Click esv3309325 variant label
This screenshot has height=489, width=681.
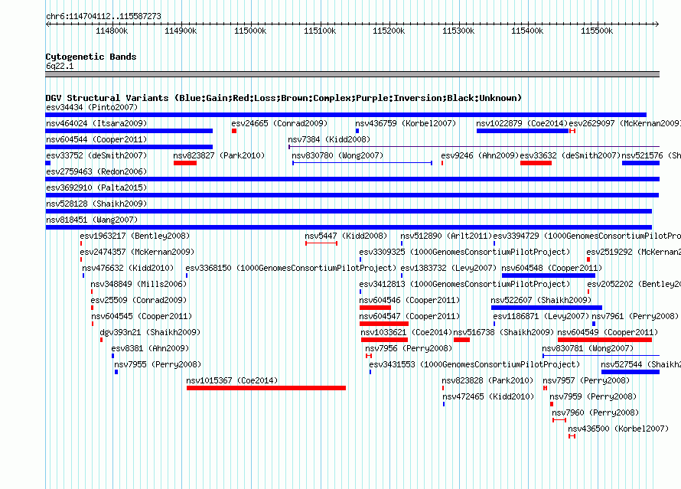tap(464, 252)
